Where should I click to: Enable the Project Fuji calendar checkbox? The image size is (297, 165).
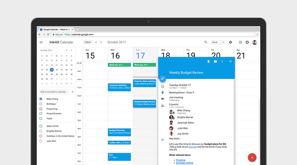click(x=41, y=109)
